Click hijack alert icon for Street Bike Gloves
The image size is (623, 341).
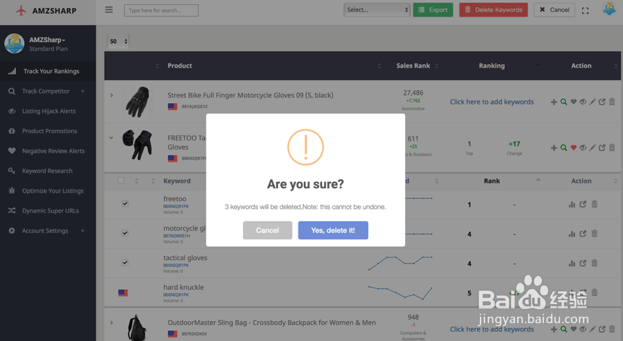[583, 102]
